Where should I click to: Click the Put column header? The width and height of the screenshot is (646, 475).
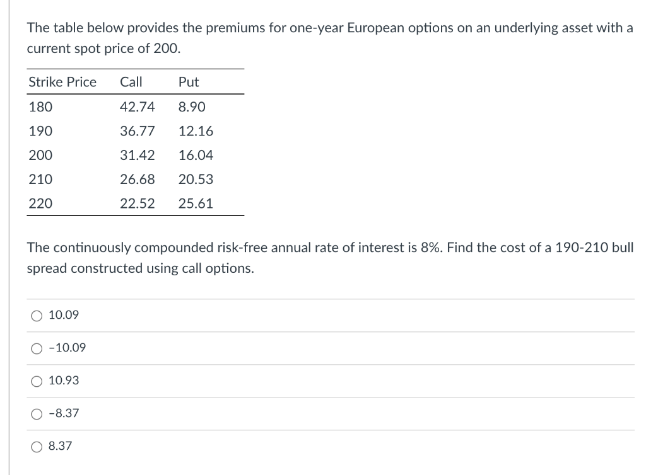[x=189, y=82]
